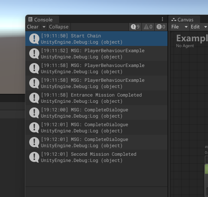The height and width of the screenshot is (197, 208).
Task: Clear the console log
Action: click(x=33, y=27)
